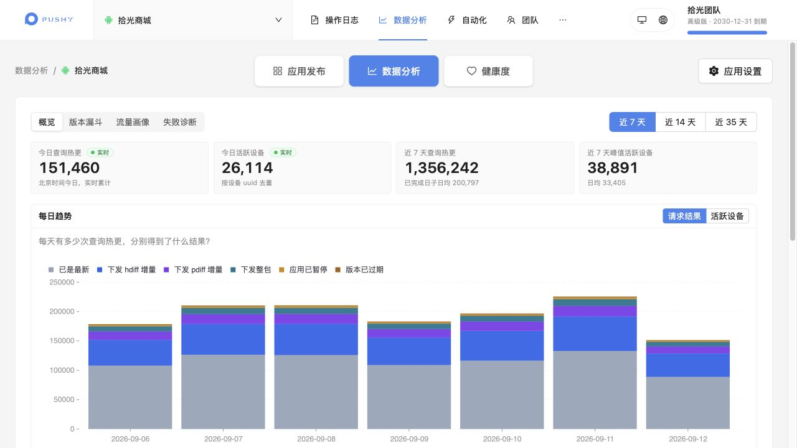Click the grid icon in 应用发布
This screenshot has width=797, height=448.
pos(278,71)
